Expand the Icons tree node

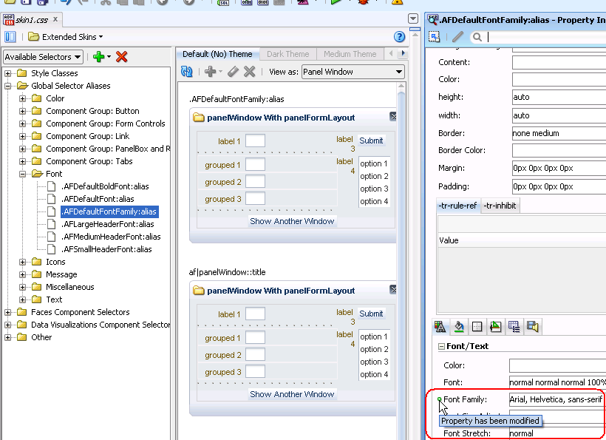click(23, 261)
